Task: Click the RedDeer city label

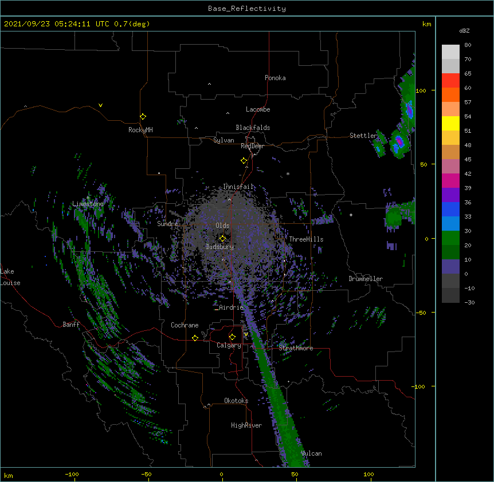Action: pyautogui.click(x=252, y=146)
